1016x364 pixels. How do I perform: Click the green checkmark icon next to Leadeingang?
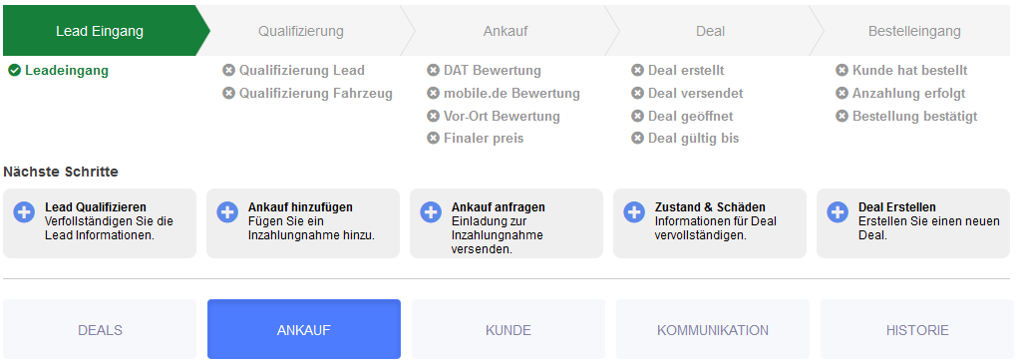click(14, 71)
